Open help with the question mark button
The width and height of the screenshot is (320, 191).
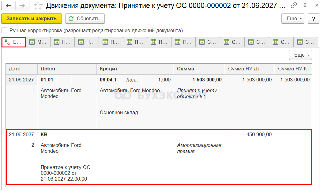point(314,19)
